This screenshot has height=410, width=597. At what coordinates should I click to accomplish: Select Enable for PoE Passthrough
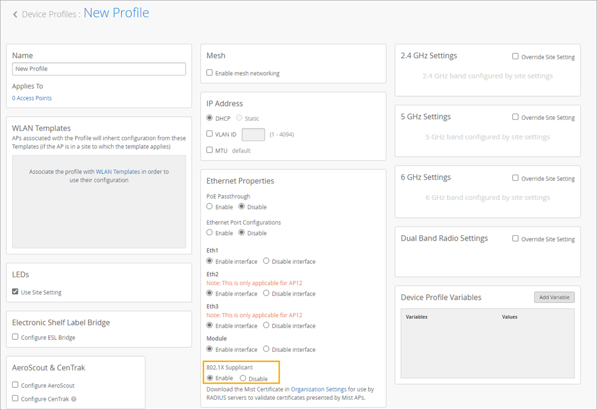tap(210, 206)
